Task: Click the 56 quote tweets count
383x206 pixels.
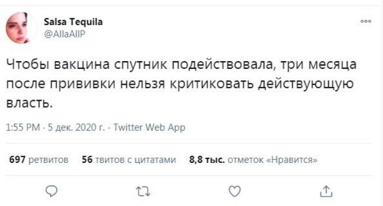Action: [x=87, y=160]
